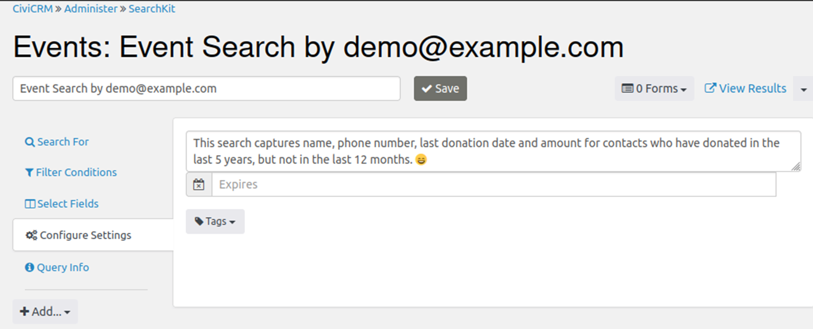Viewport: 813px width, 329px height.
Task: Save the search
Action: [x=440, y=88]
